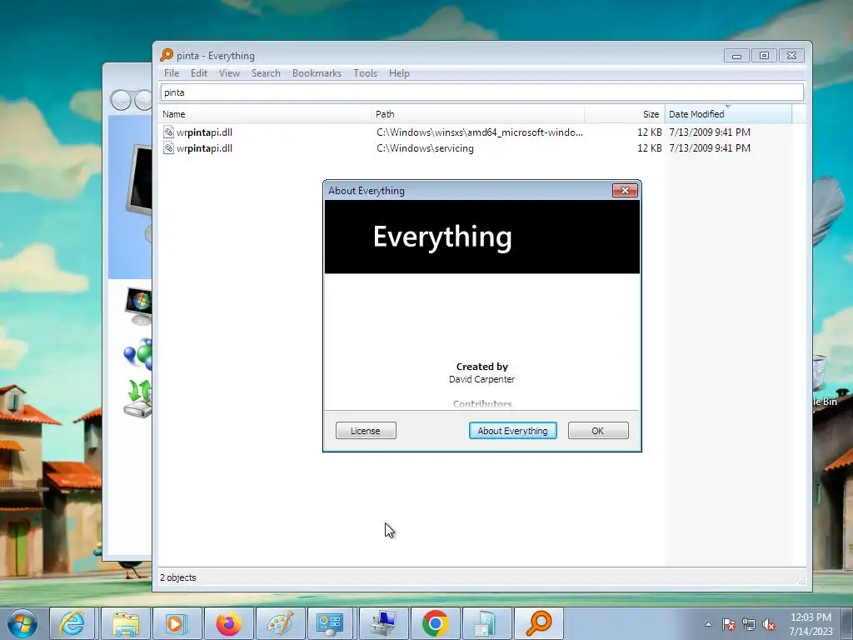The height and width of the screenshot is (640, 853).
Task: Maximize the Everything window
Action: 764,56
